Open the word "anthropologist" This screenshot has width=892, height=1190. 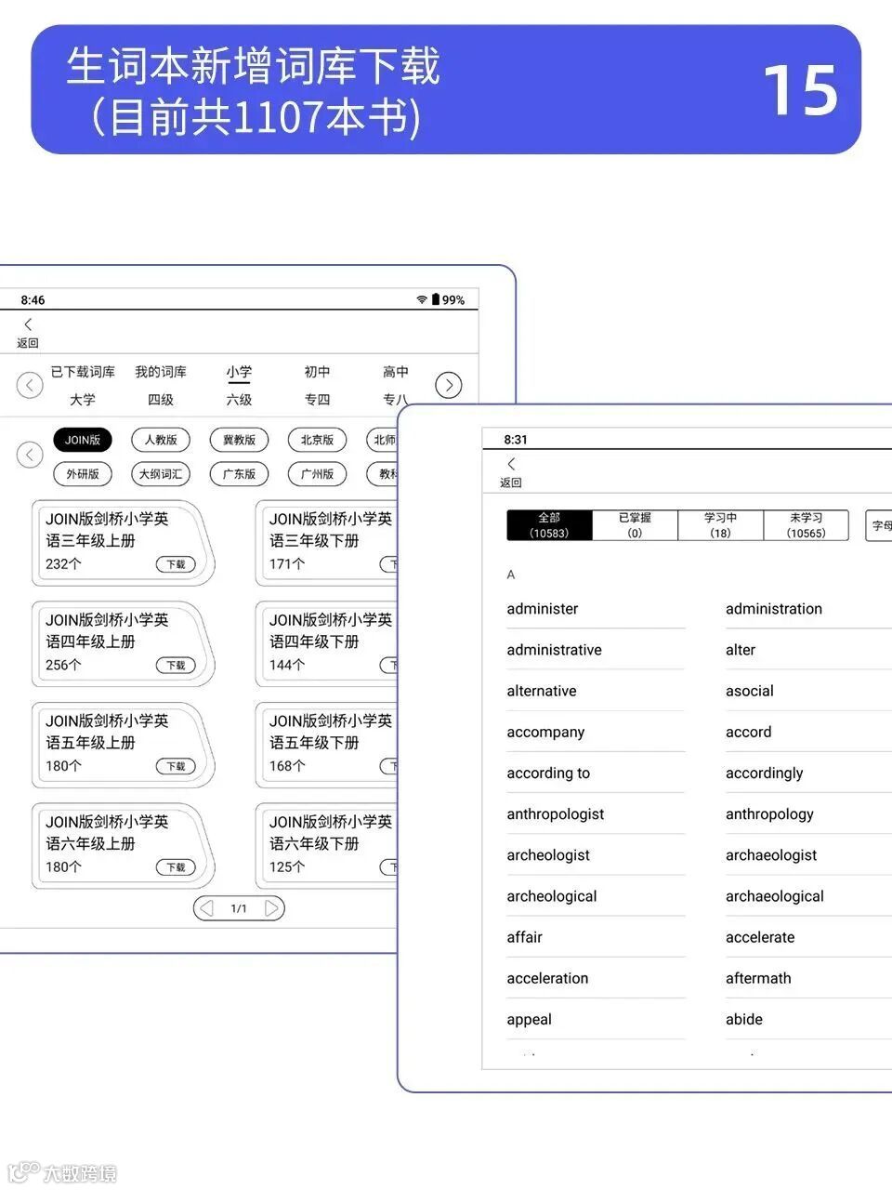[x=556, y=814]
